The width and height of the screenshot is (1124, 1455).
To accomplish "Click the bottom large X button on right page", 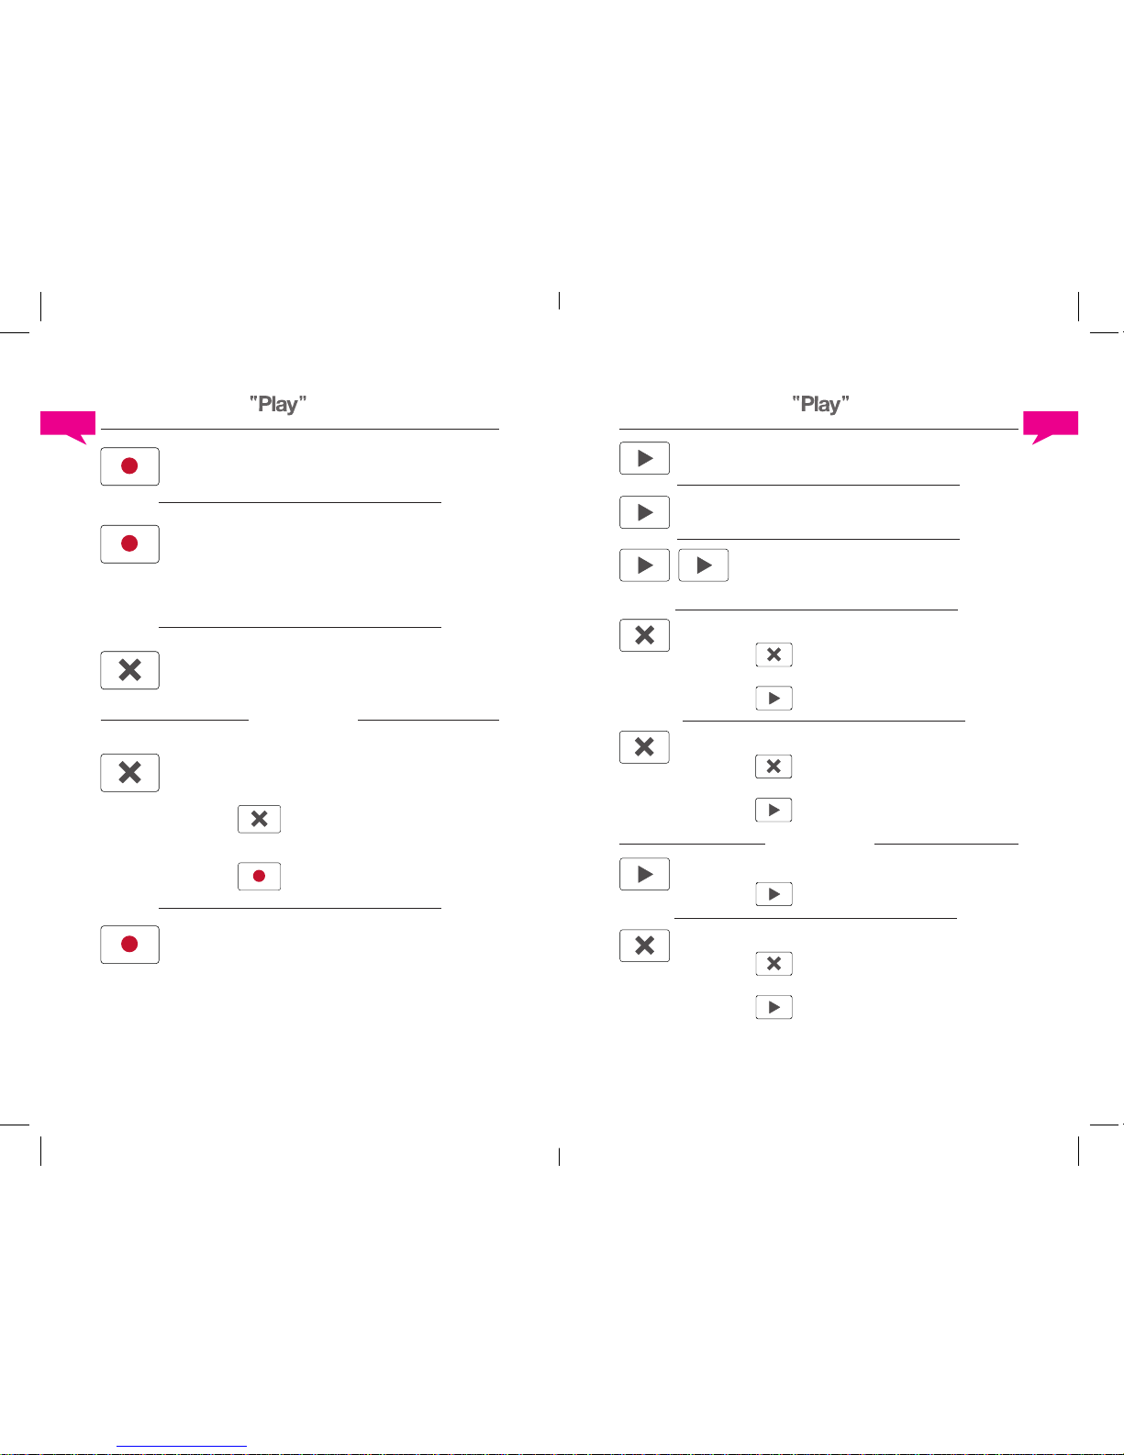I will [x=644, y=946].
